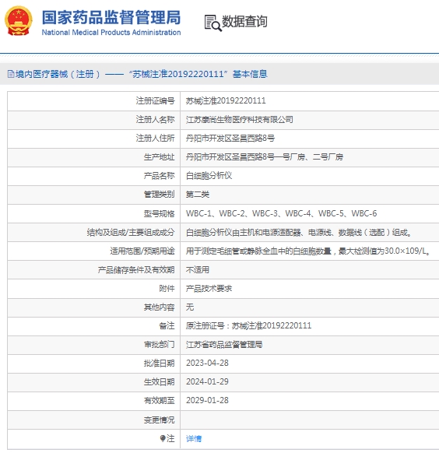Click the 注册人名称 label
The image size is (439, 453).
[156, 120]
